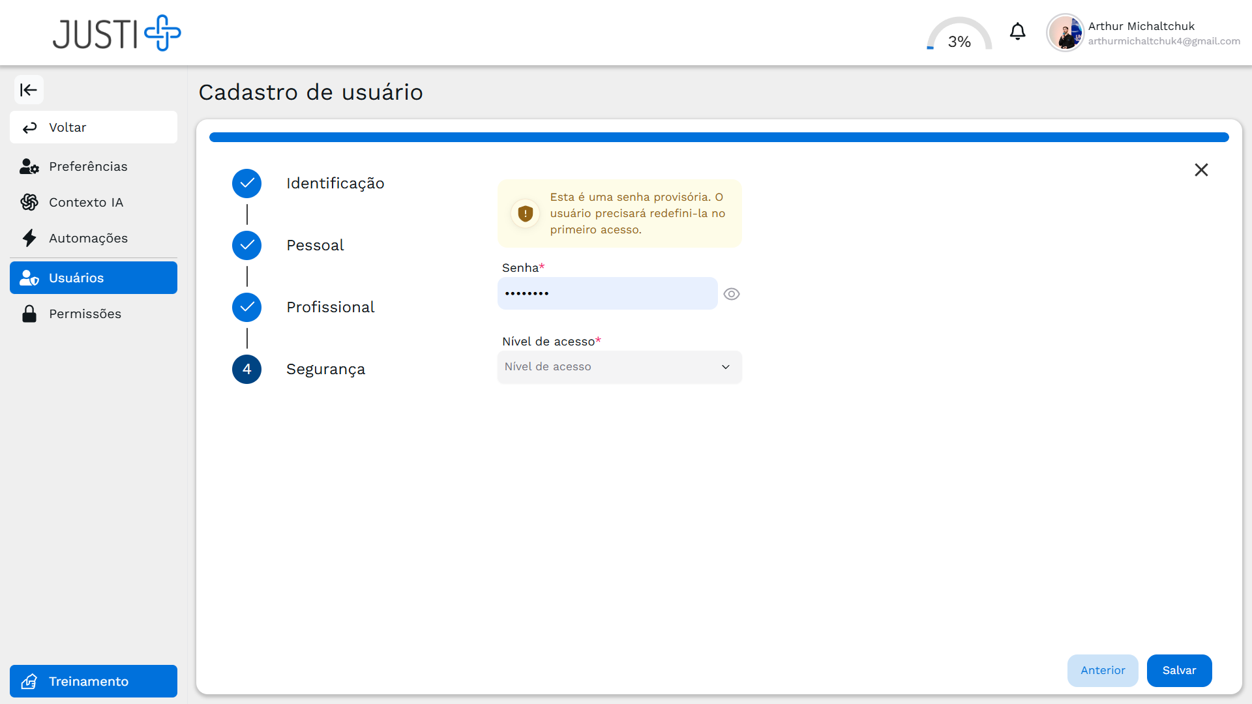Select Usuários in sidebar

[93, 278]
